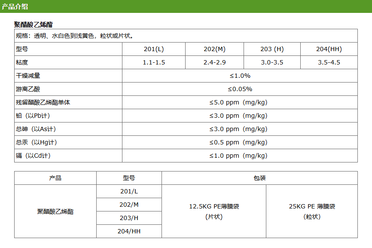The image size is (372, 248).
Task: Click viscosity value 1.1-1.5
Action: pyautogui.click(x=154, y=62)
